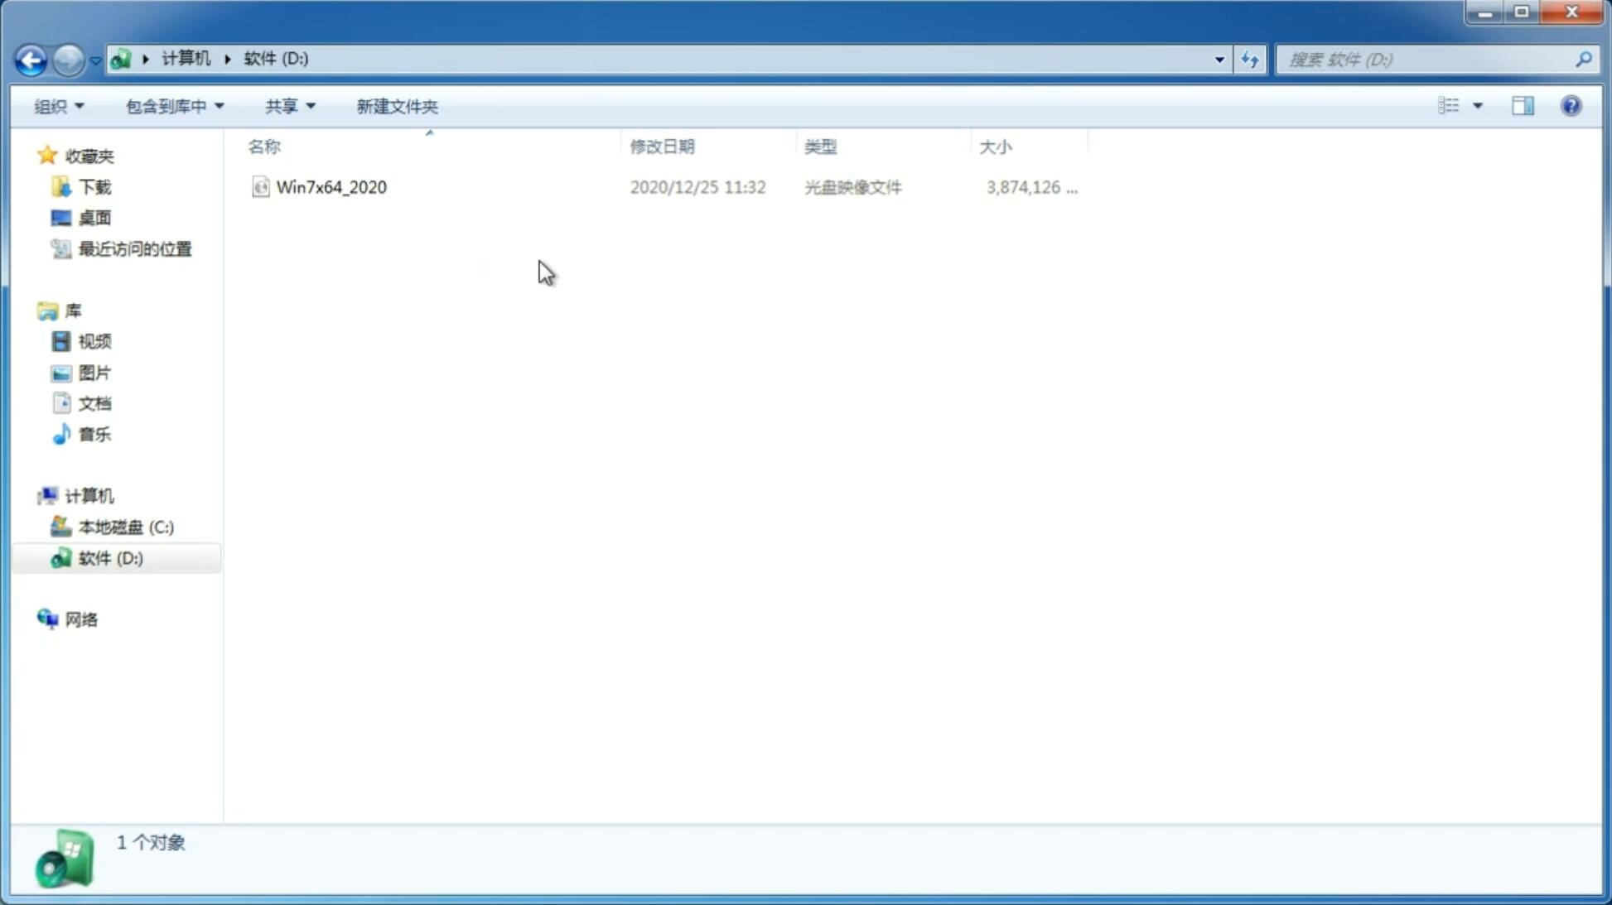Click the help icon in toolbar
The image size is (1612, 905).
1572,105
